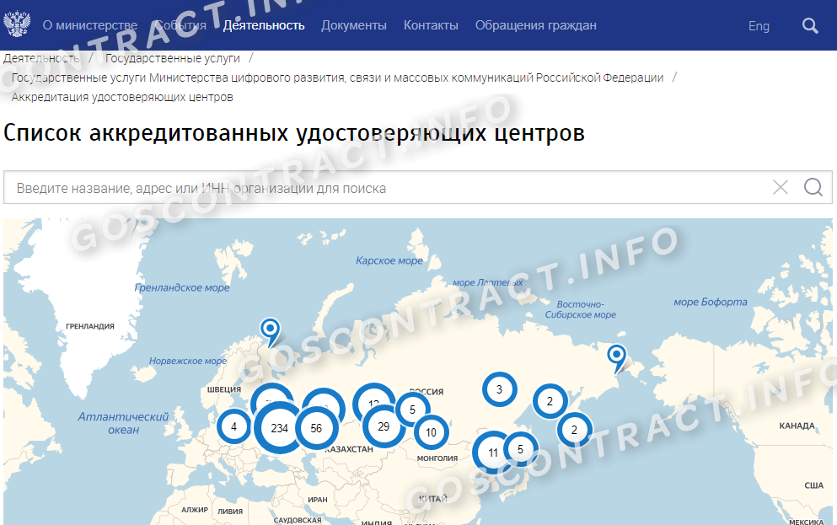Click the map pin near Norway Sea

[x=270, y=329]
